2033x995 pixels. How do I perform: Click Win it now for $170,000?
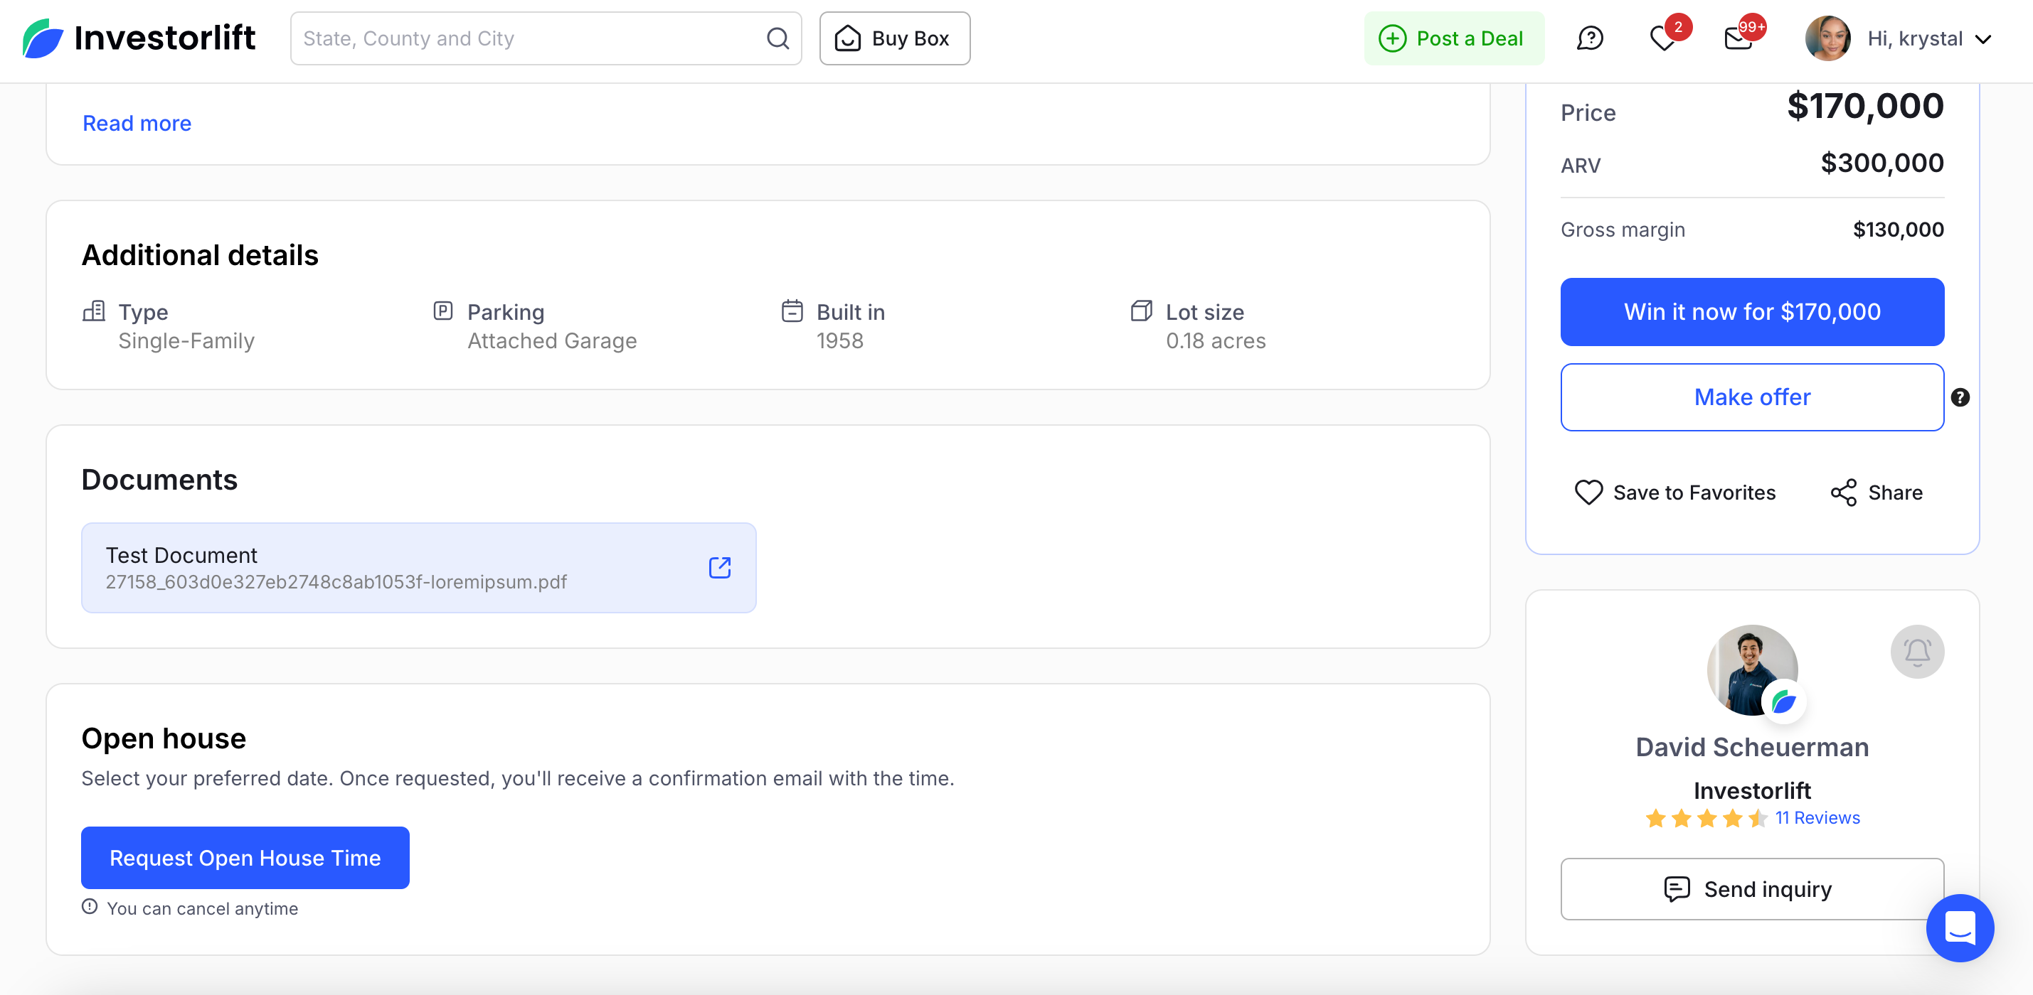pos(1751,311)
